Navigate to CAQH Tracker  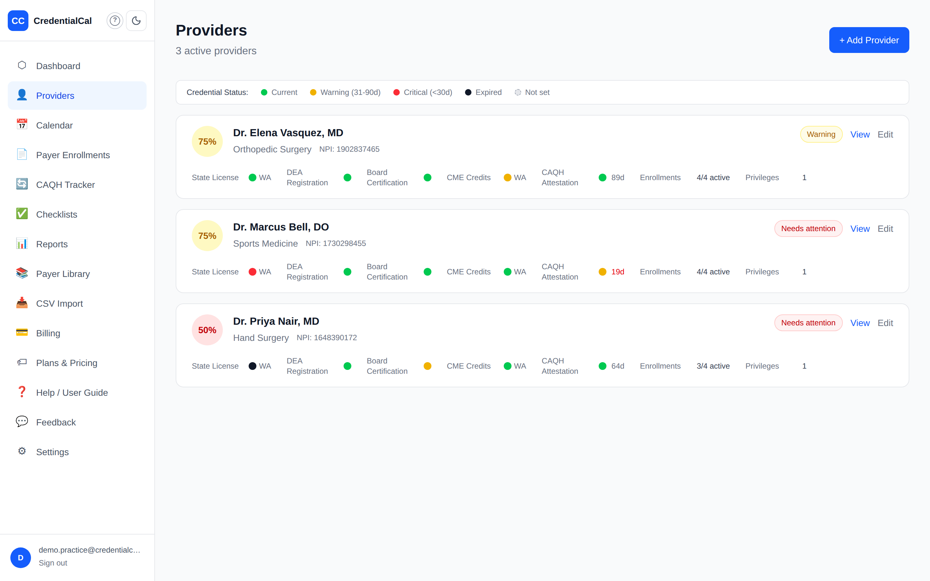[77, 185]
